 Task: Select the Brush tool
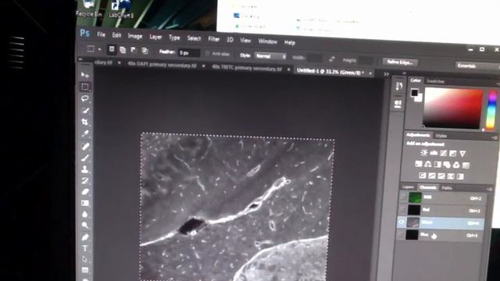85,158
